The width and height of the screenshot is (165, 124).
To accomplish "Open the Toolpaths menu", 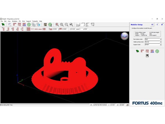I will tap(35, 21).
